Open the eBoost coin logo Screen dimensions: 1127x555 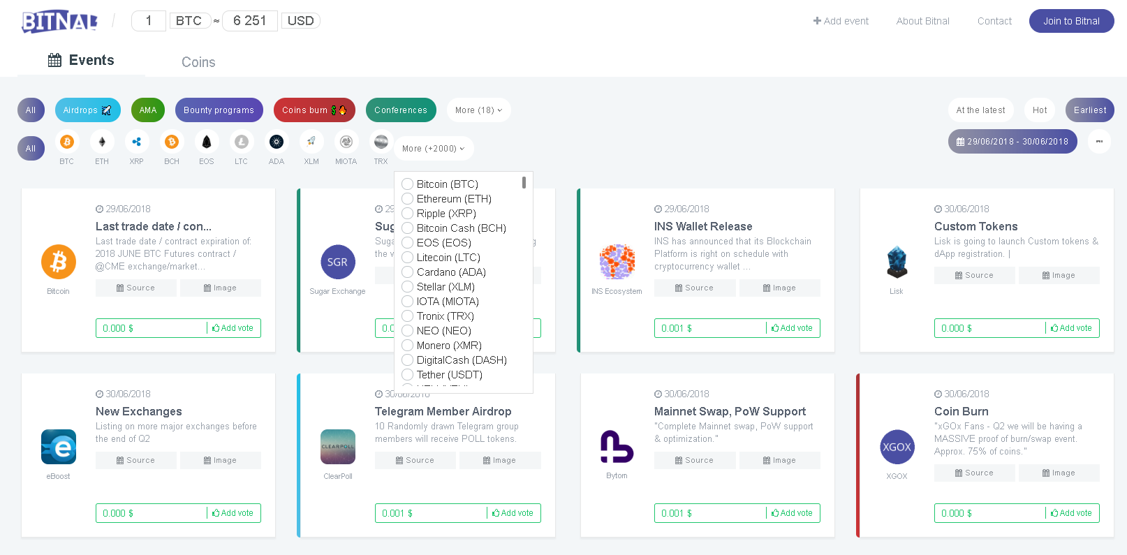pos(59,447)
